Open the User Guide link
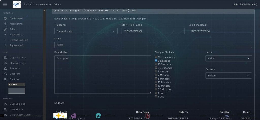This screenshot has width=260, height=120. [x=16, y=109]
